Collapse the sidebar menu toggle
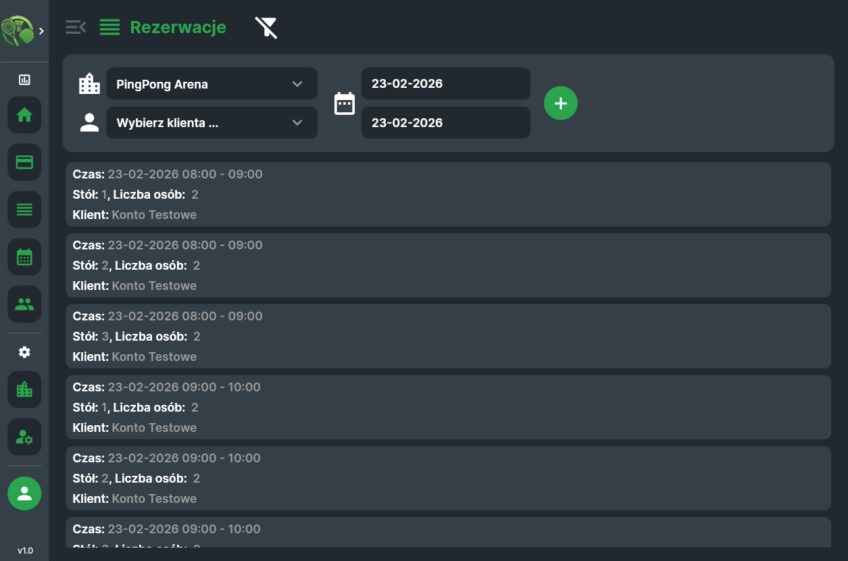The height and width of the screenshot is (561, 848). tap(76, 27)
